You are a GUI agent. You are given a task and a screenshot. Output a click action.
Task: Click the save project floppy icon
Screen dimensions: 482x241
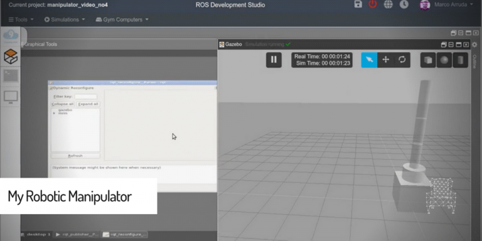pos(358,4)
